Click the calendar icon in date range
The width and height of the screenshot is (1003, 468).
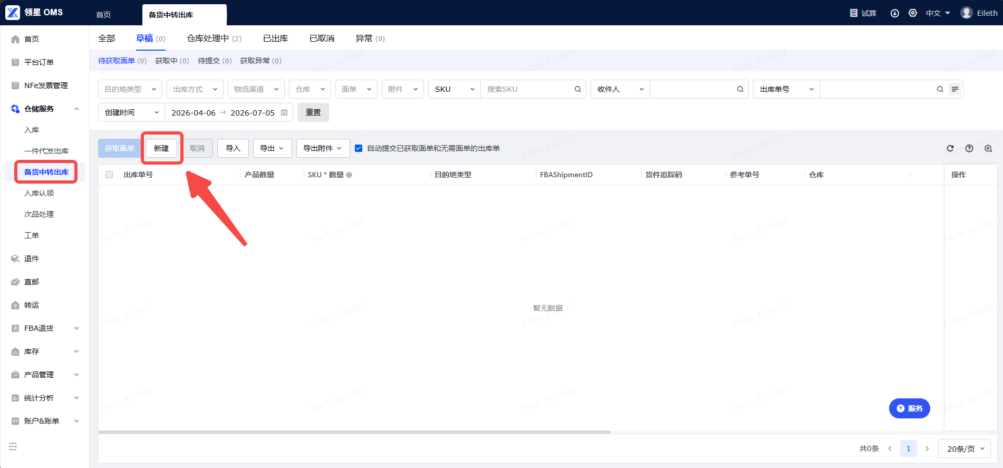pyautogui.click(x=284, y=112)
